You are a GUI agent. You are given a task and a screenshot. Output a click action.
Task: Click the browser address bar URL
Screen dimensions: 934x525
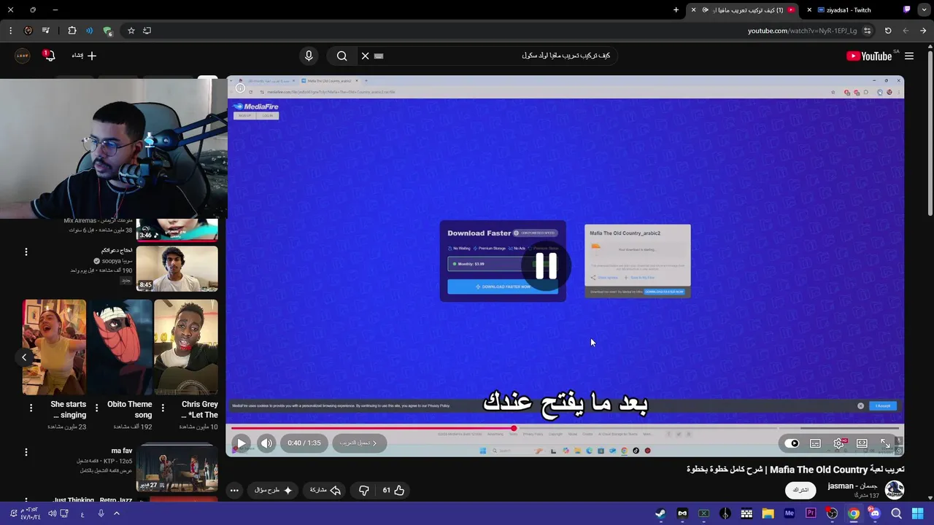pyautogui.click(x=803, y=31)
